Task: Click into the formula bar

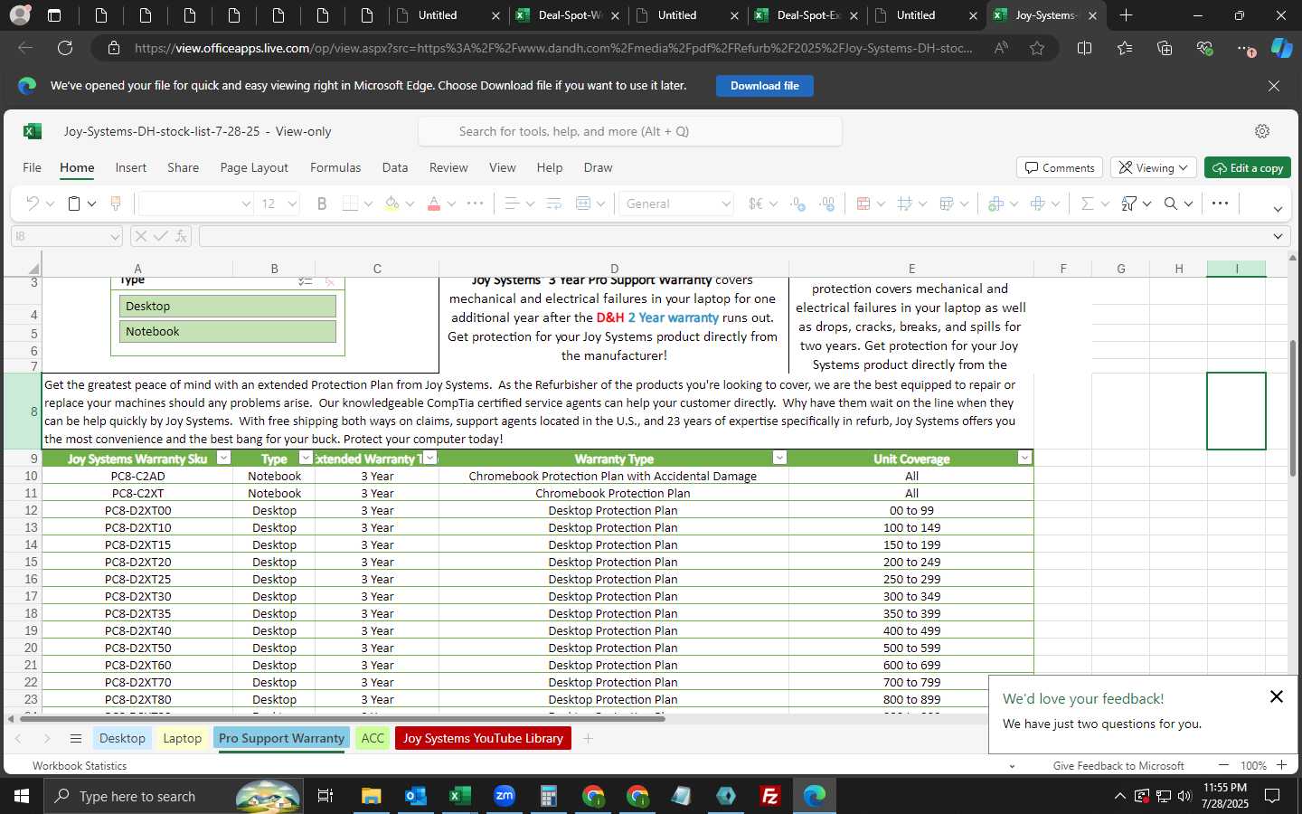Action: (732, 236)
